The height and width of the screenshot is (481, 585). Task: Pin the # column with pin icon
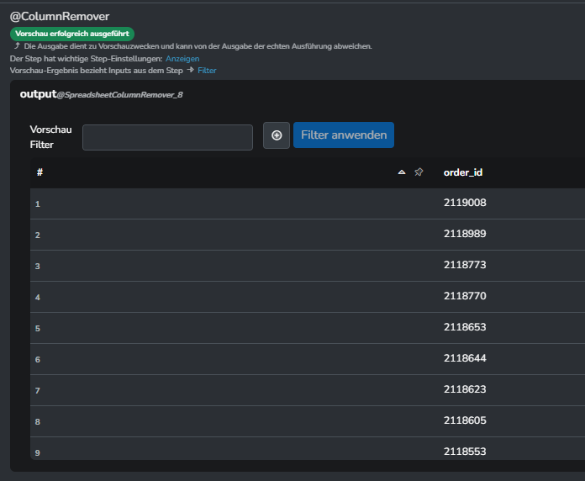pyautogui.click(x=419, y=172)
